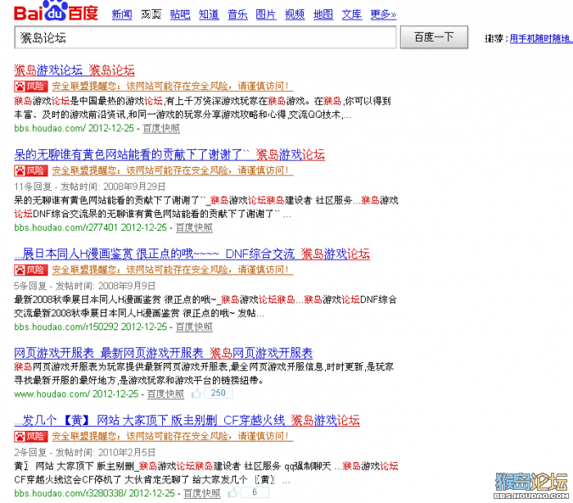Click the green URL bbs.houdao.com/r277401
Image resolution: width=573 pixels, height=503 pixels.
click(91, 228)
